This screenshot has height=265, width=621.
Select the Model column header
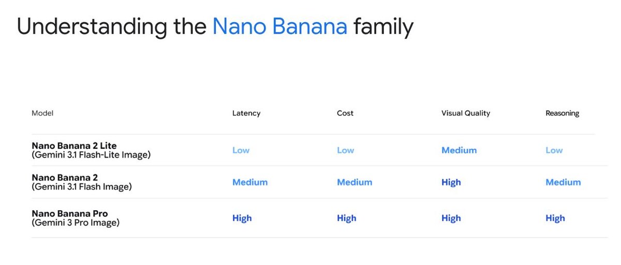[42, 113]
